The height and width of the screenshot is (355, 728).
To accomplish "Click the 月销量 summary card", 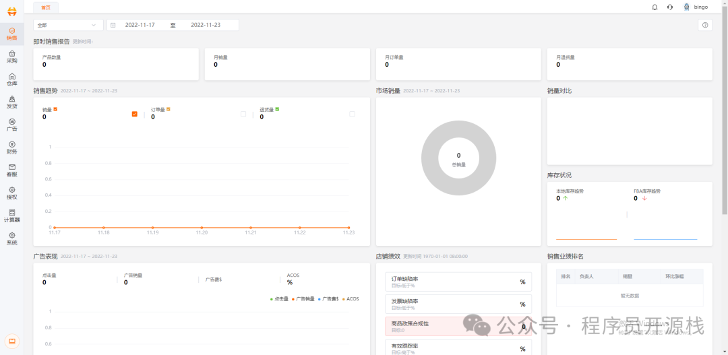I will click(x=287, y=64).
